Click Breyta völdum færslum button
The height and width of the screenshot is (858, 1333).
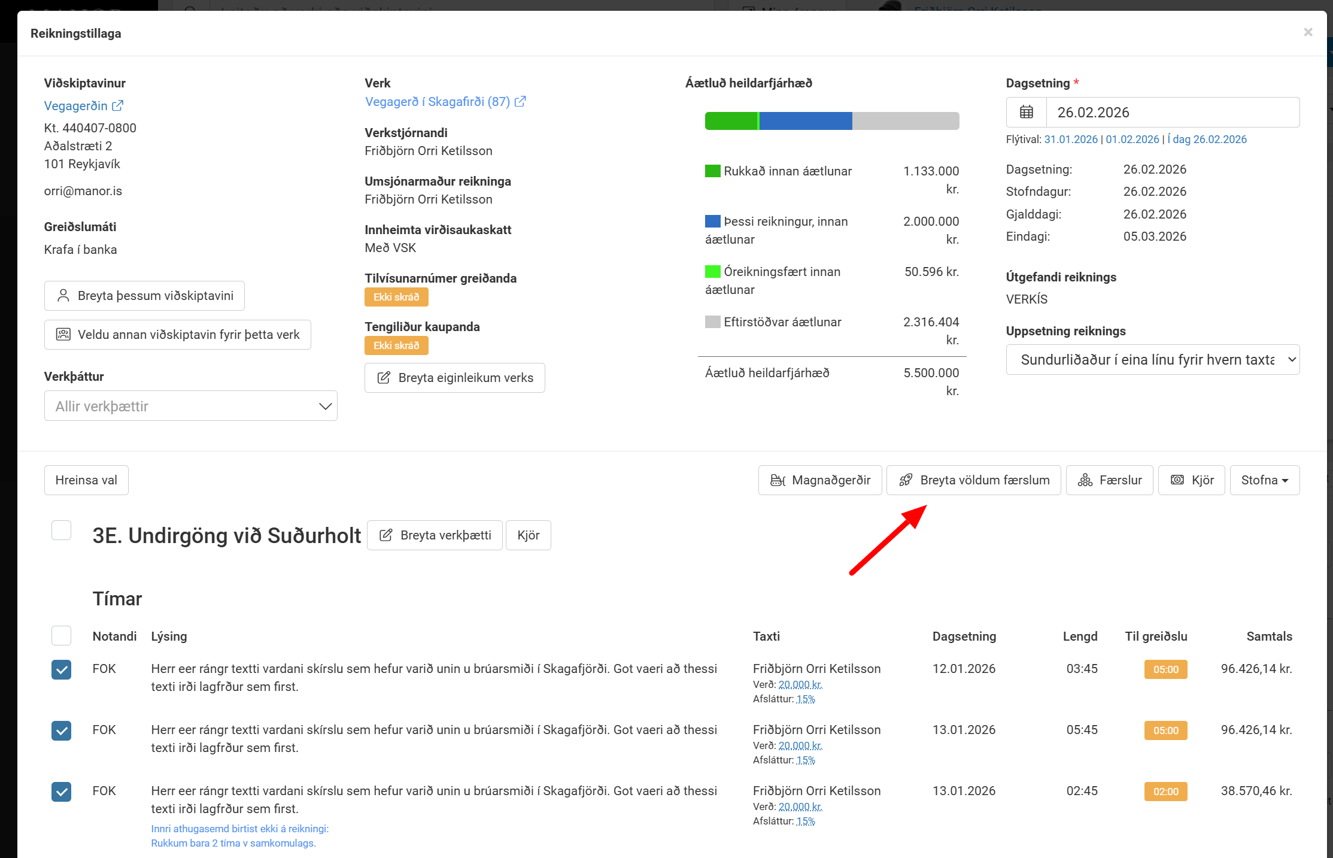click(x=973, y=480)
